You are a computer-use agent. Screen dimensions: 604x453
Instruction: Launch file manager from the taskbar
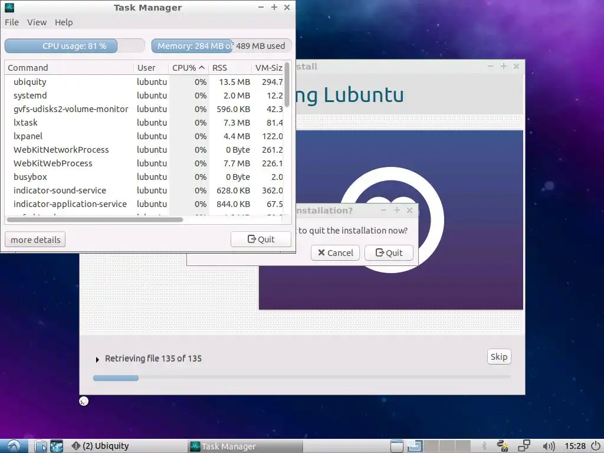point(41,446)
